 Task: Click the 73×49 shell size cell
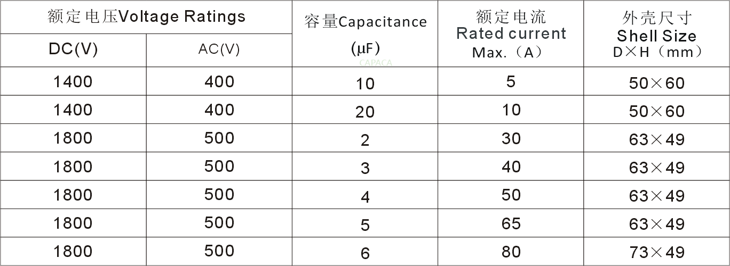pyautogui.click(x=656, y=252)
